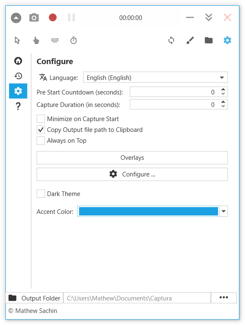This screenshot has width=245, height=325.
Task: Open the Language dropdown
Action: coord(156,77)
